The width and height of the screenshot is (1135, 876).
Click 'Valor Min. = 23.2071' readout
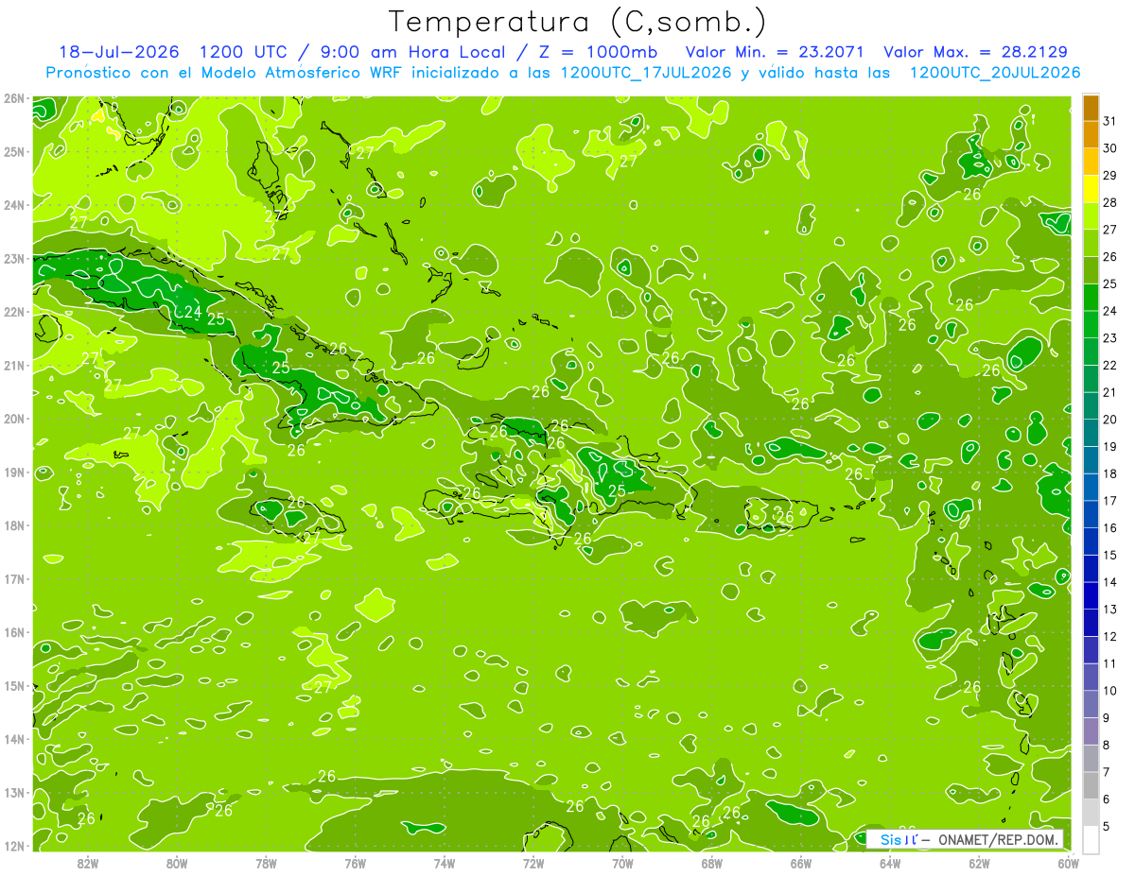click(x=775, y=52)
